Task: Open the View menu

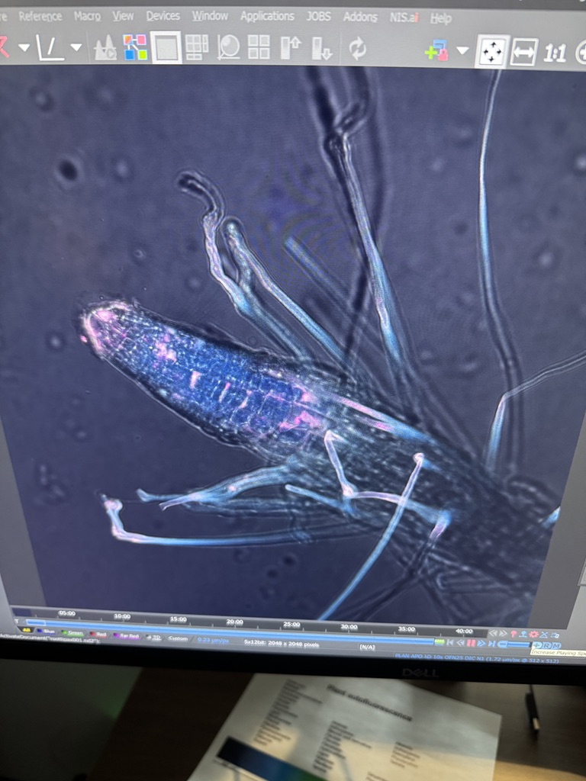Action: click(x=123, y=17)
